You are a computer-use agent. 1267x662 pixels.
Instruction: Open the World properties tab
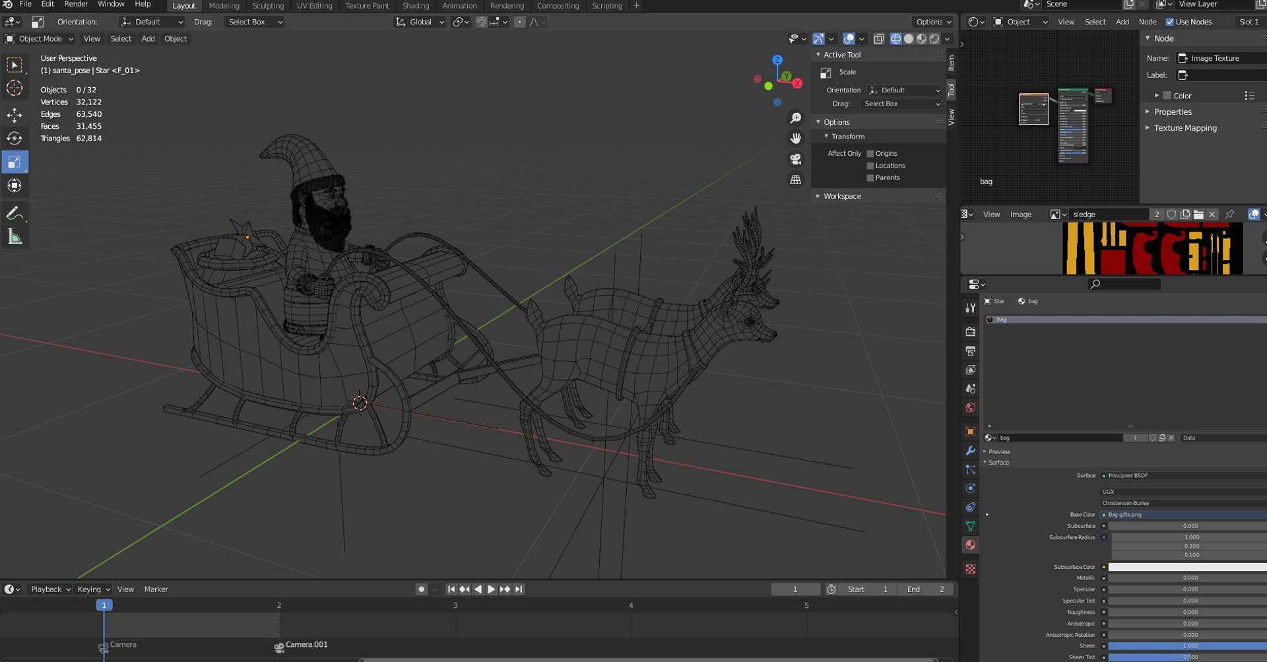(x=970, y=408)
